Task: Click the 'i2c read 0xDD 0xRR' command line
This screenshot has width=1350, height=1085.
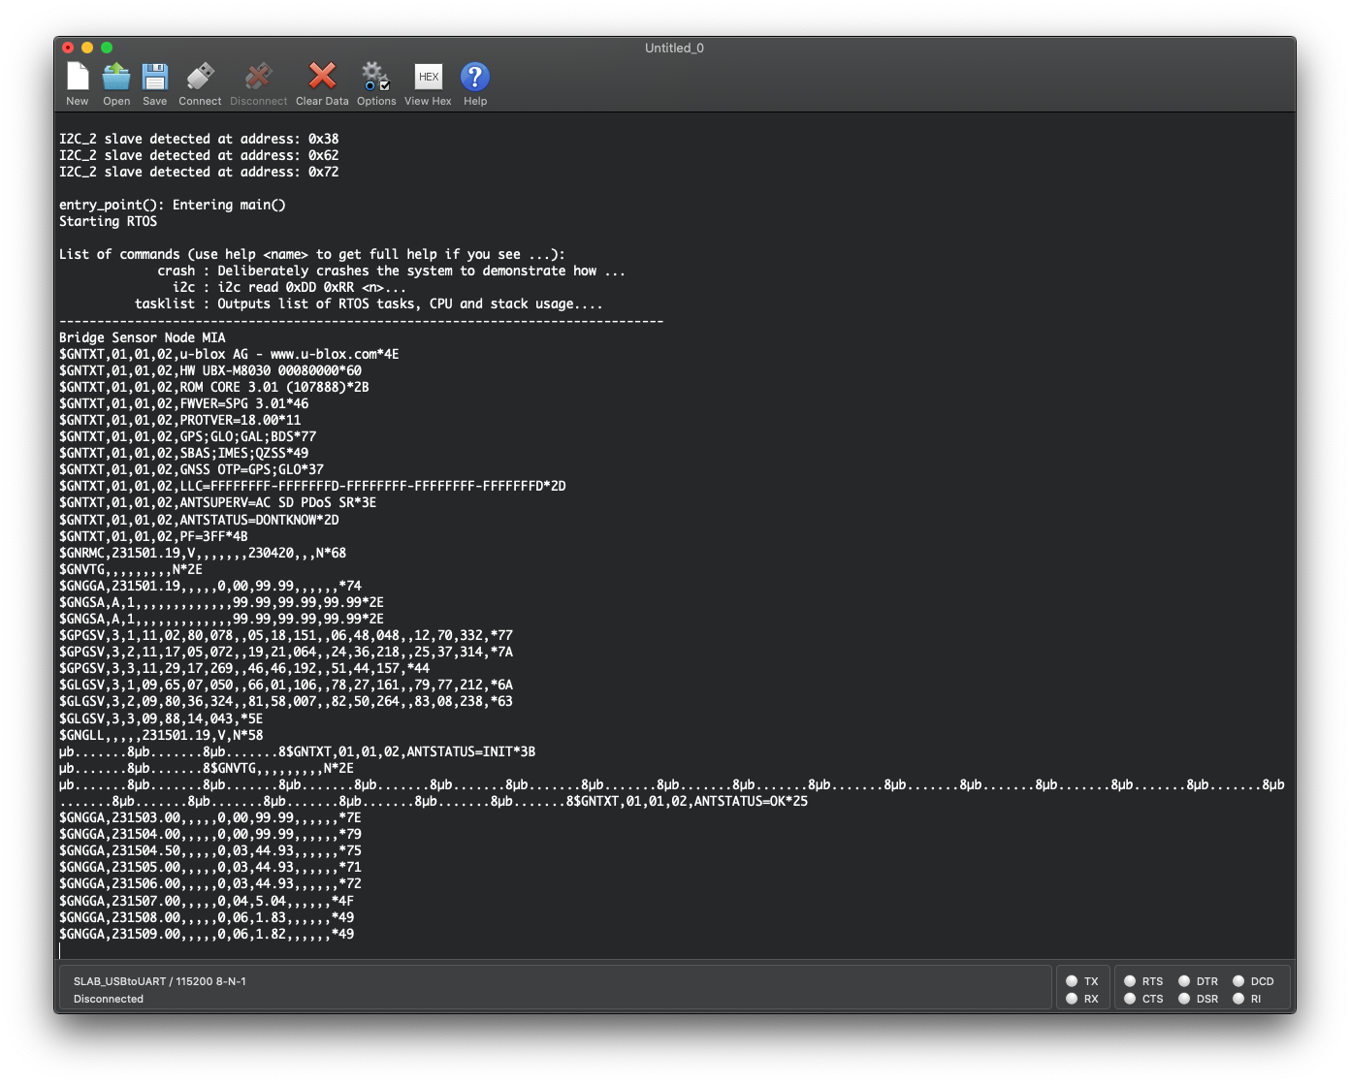Action: point(290,287)
